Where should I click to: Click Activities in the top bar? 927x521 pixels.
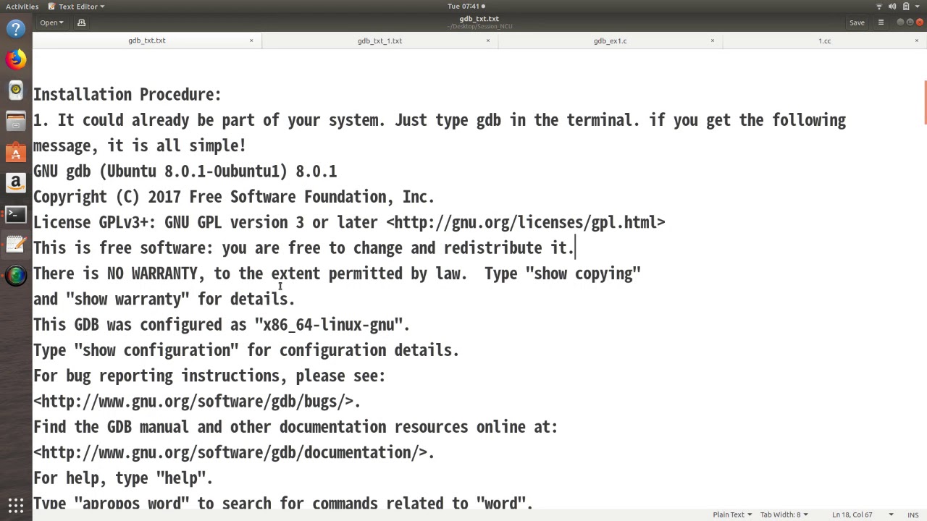coord(22,7)
